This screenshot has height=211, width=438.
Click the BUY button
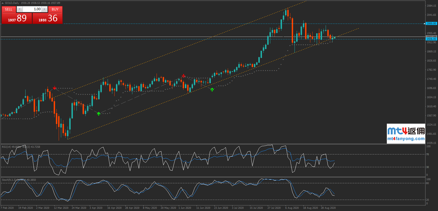click(55, 9)
